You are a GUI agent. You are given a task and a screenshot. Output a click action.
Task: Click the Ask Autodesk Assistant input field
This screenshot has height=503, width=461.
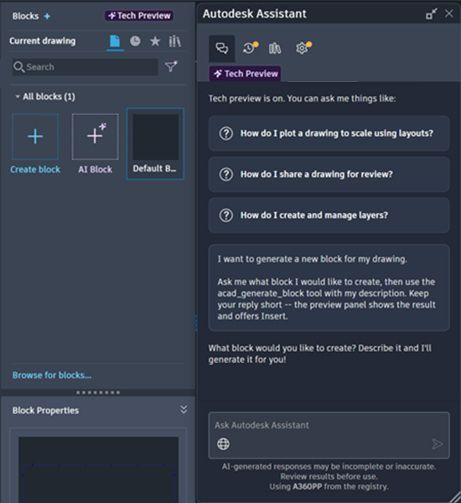coord(329,435)
